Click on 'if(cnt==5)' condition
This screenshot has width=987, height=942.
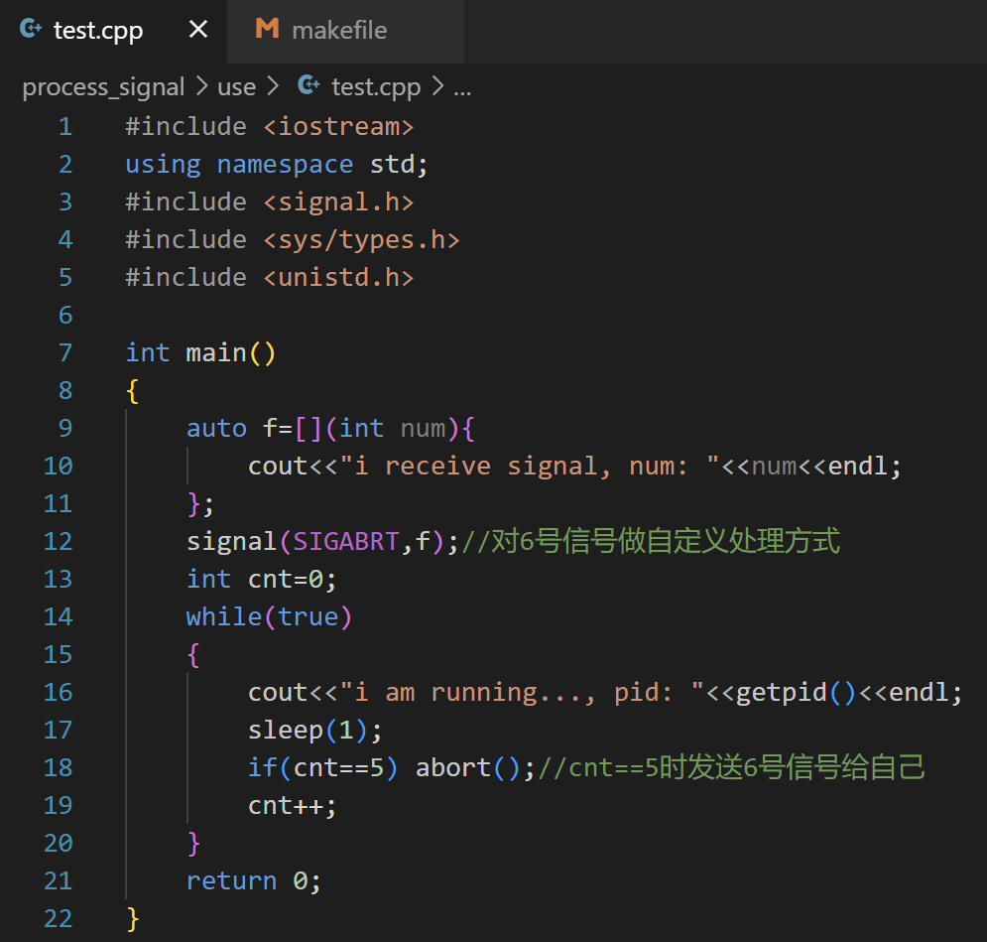[x=323, y=768]
